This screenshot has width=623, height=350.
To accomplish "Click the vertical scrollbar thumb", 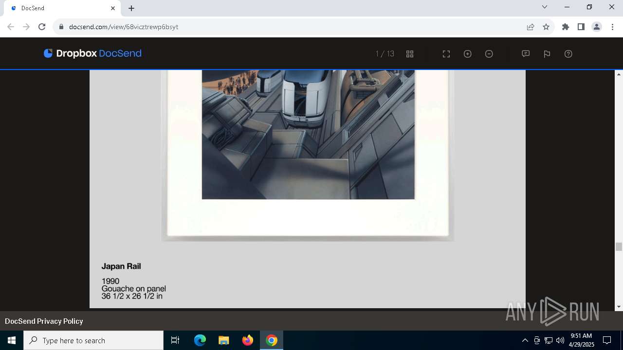I will (619, 247).
